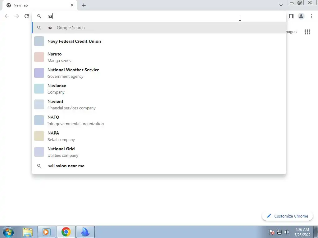
Task: Open the Windows Start menu
Action: 8,232
